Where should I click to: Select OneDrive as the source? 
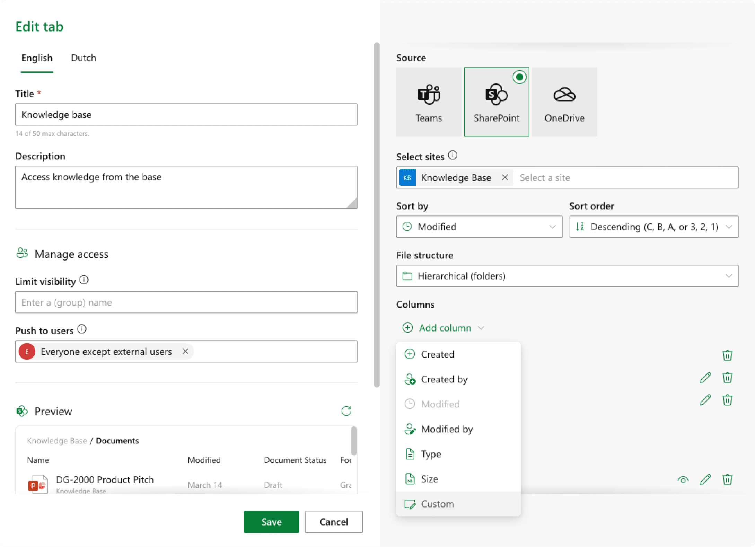click(564, 102)
